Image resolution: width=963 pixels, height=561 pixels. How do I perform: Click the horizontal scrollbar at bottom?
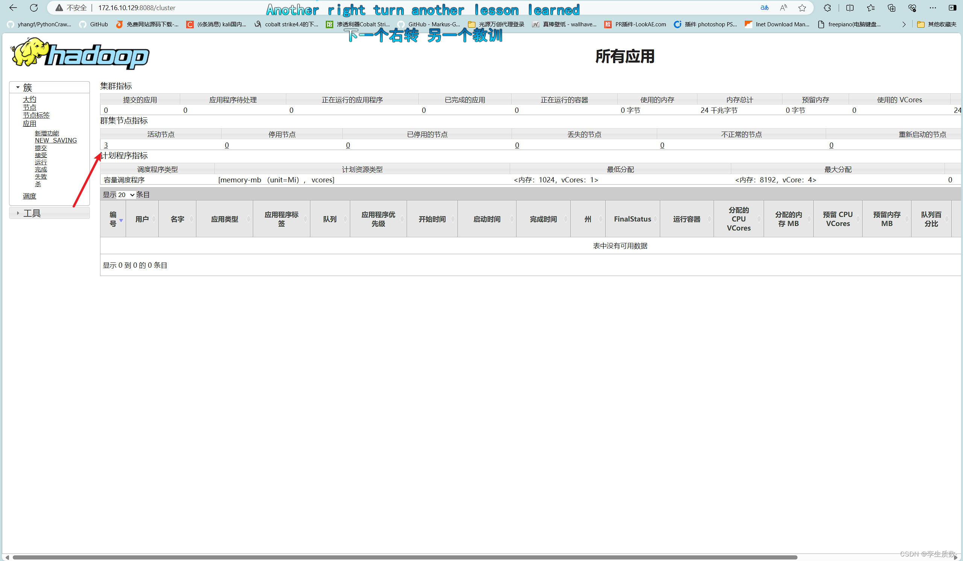405,557
